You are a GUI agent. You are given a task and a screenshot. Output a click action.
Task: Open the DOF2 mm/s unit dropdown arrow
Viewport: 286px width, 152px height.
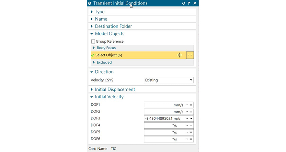(x=187, y=112)
